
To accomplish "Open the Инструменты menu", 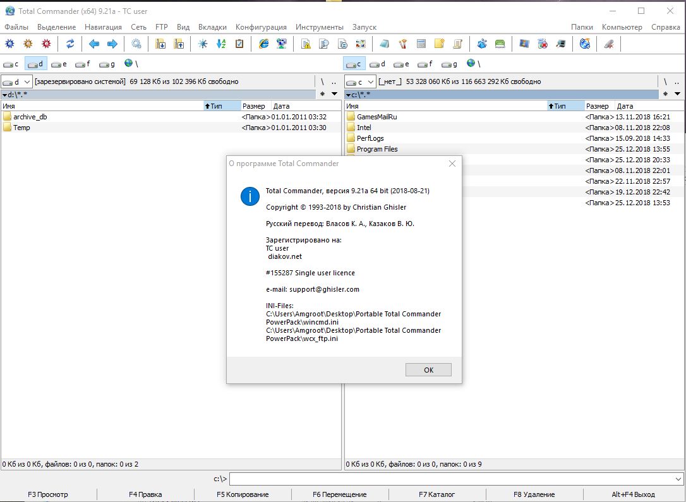I will [x=320, y=27].
